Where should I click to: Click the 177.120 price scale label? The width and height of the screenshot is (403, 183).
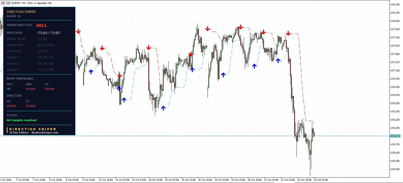pos(396,70)
